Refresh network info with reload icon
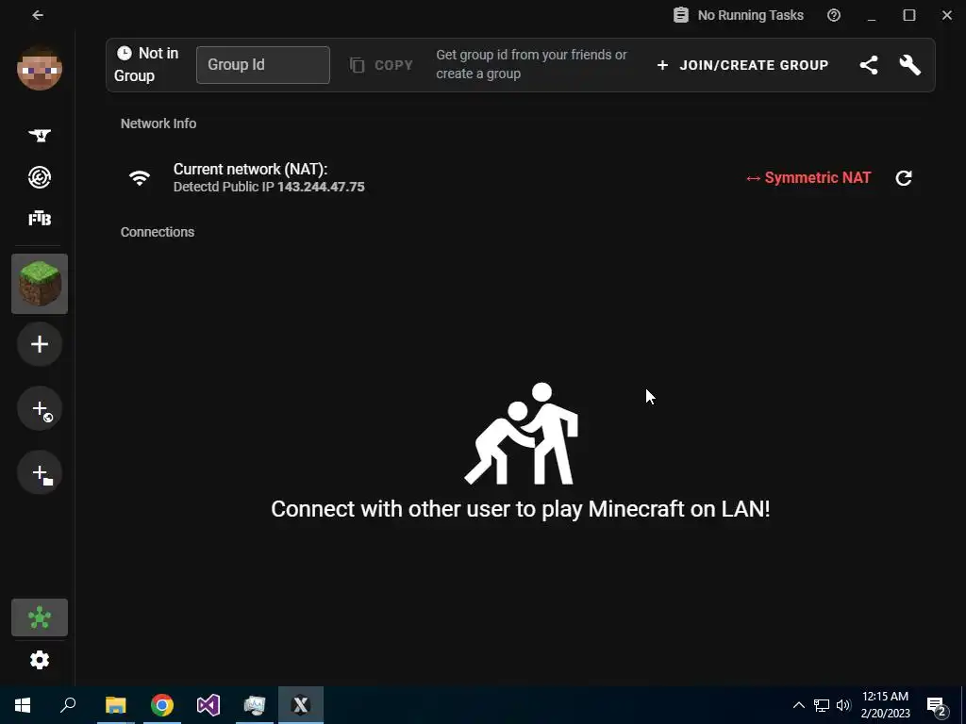The width and height of the screenshot is (966, 724). pyautogui.click(x=904, y=178)
